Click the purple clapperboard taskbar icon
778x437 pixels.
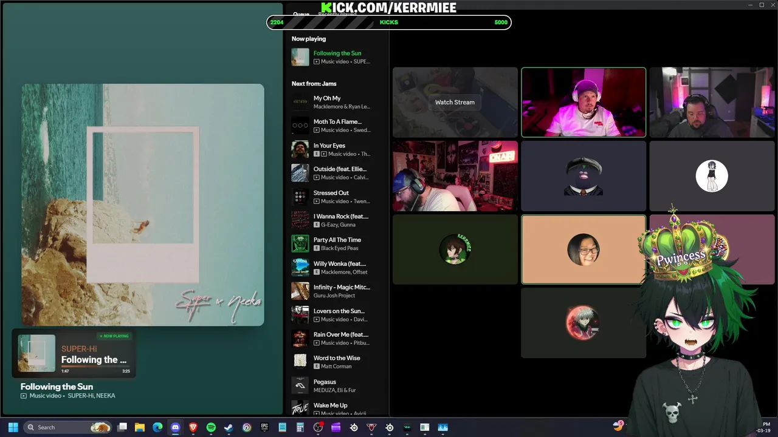(336, 427)
